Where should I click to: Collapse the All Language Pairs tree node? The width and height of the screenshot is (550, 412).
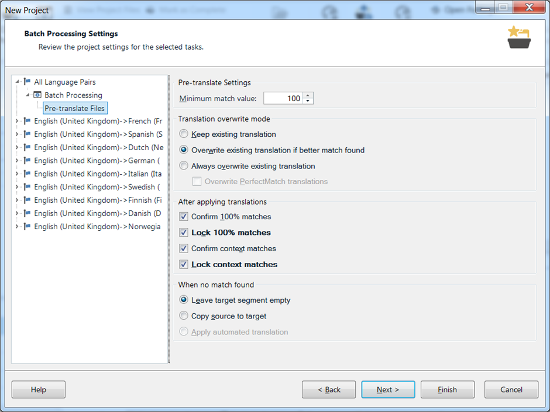pyautogui.click(x=17, y=82)
